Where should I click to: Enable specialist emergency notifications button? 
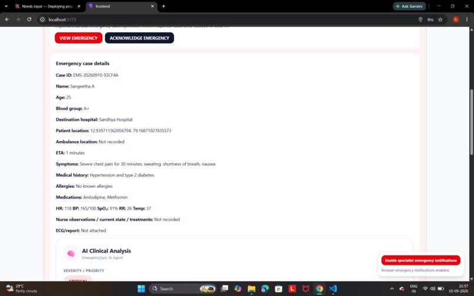pos(420,260)
